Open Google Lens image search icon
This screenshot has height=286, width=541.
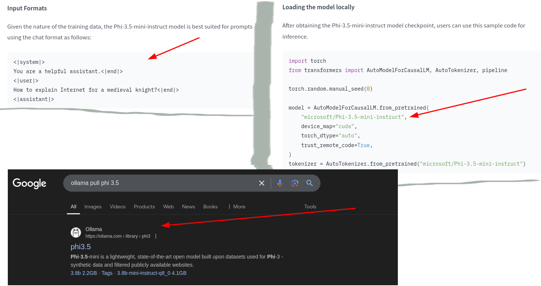pyautogui.click(x=295, y=183)
